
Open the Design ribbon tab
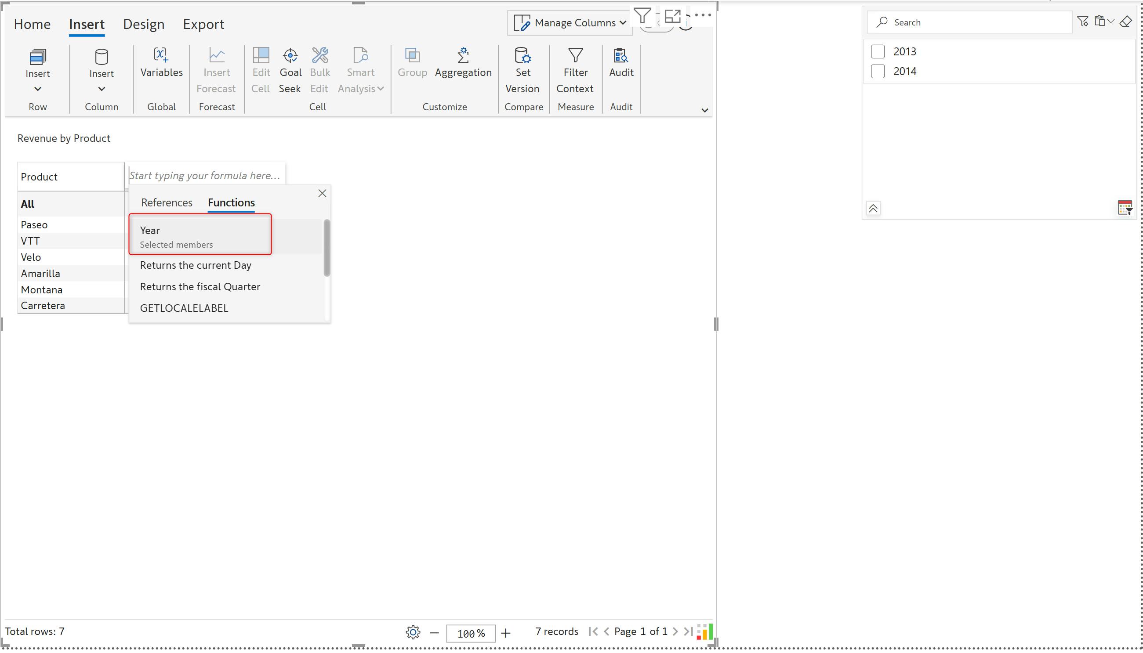[x=144, y=24]
